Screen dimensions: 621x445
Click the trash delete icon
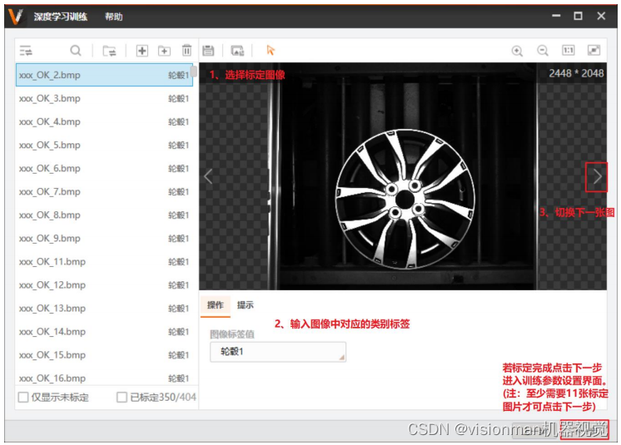click(186, 50)
